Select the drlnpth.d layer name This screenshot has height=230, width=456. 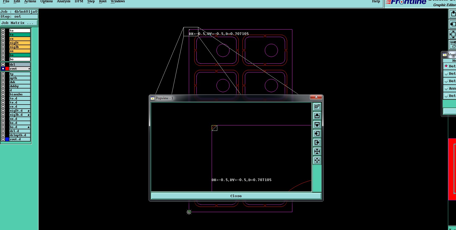[20, 135]
